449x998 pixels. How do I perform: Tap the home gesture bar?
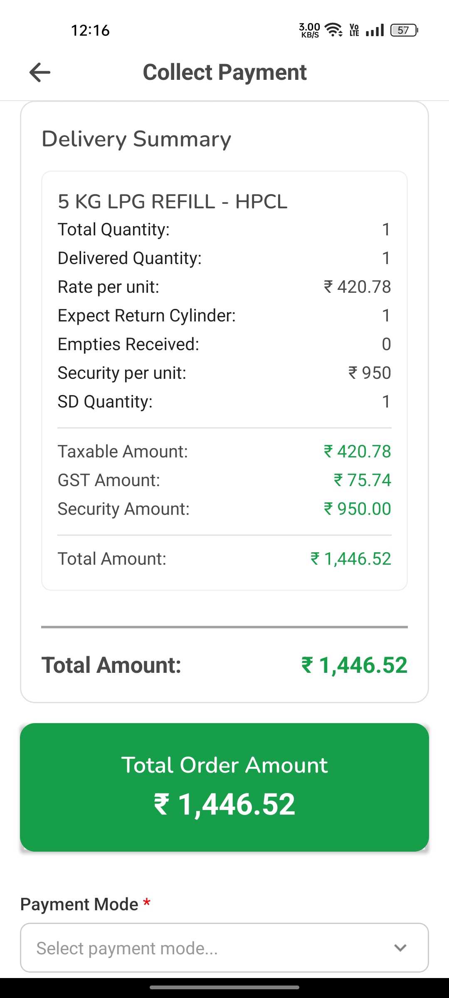coord(224,987)
